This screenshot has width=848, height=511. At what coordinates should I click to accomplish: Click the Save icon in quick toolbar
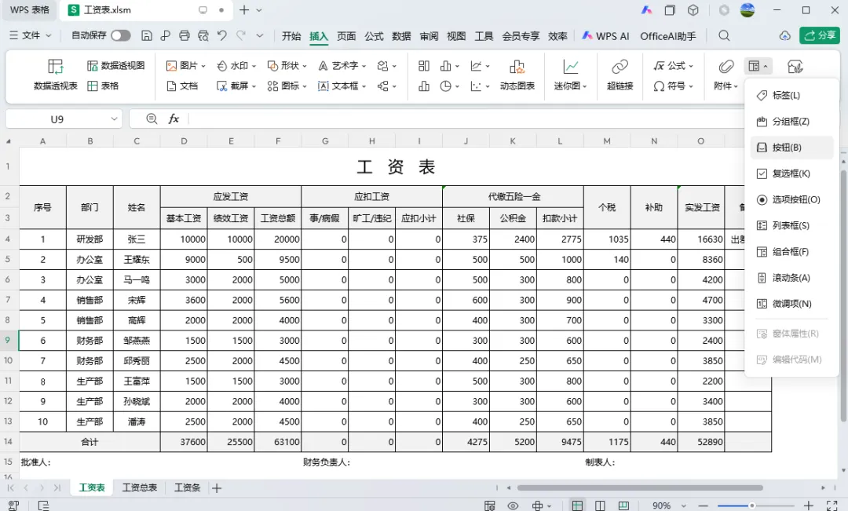click(147, 35)
